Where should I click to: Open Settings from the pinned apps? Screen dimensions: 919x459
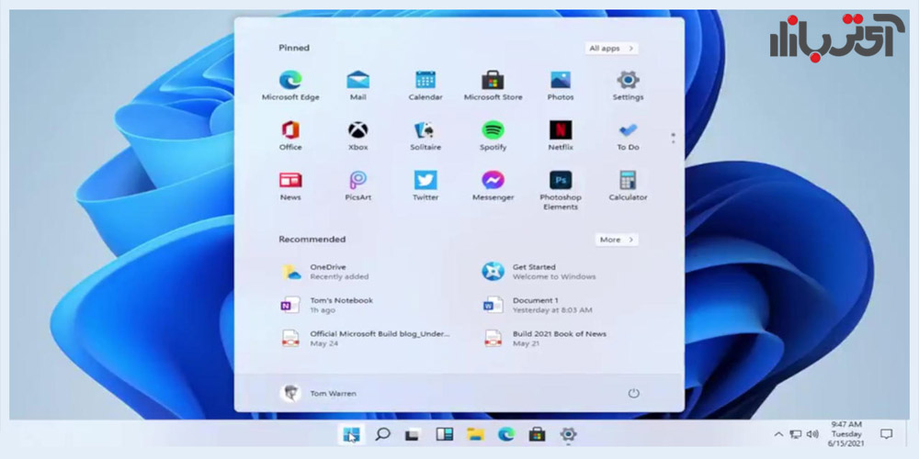point(628,86)
